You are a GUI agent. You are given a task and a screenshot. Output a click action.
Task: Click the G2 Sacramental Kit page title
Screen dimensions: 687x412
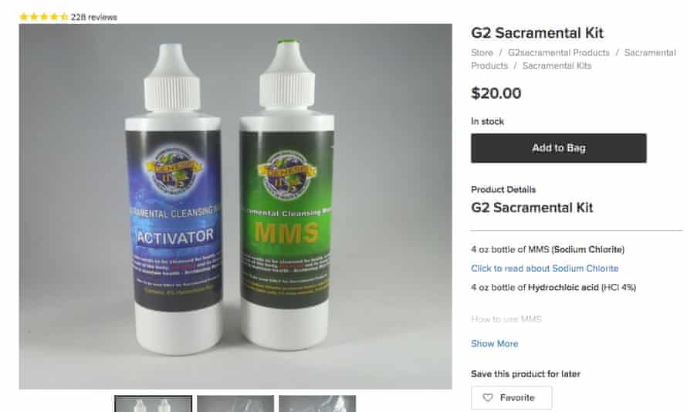[537, 33]
